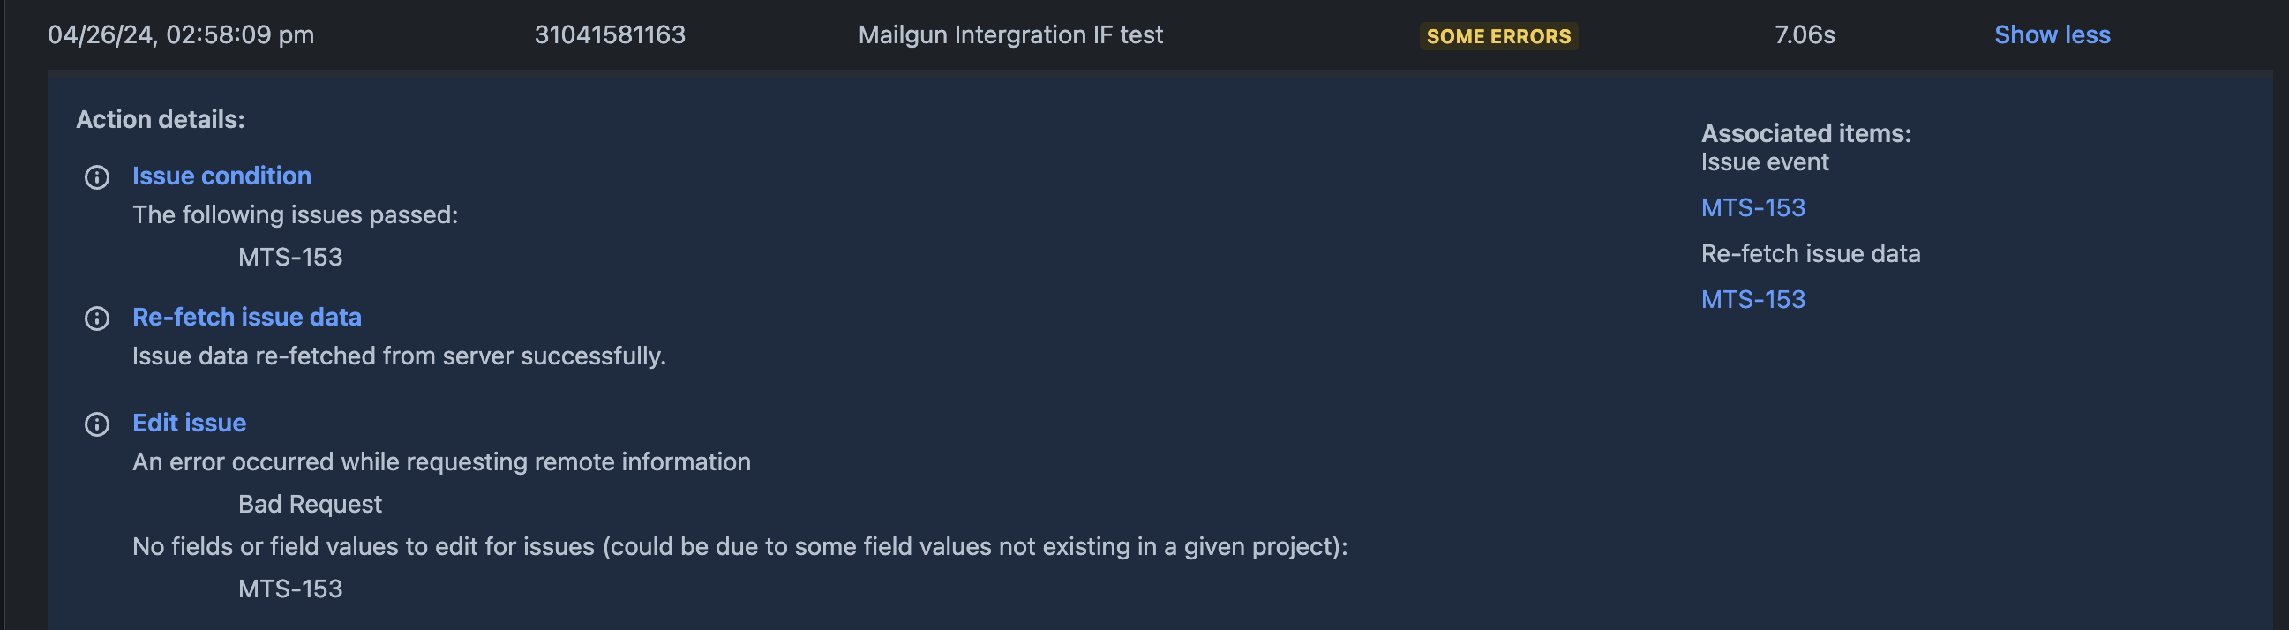Click the rule name Mailgun Intergration IF test
Viewport: 2289px width, 630px height.
1010,34
